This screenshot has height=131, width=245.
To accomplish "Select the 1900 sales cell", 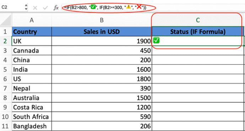I will click(102, 41).
